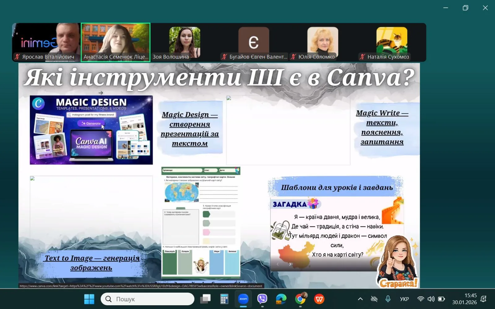Open WPS Office from the taskbar
Screen dimensions: 495x309
click(319, 299)
